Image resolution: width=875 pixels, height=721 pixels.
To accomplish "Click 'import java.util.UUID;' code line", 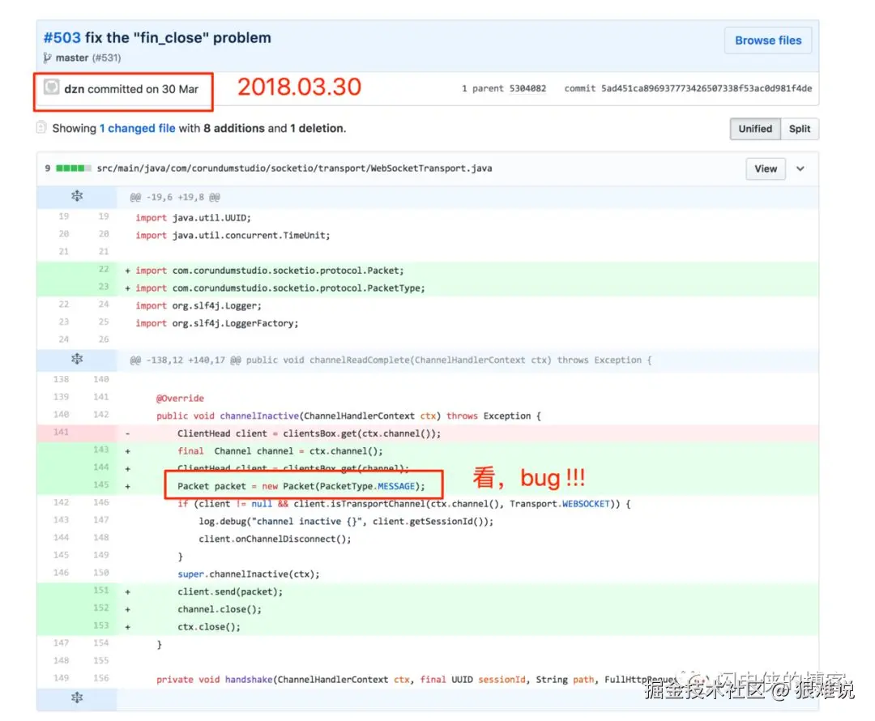I will [193, 218].
